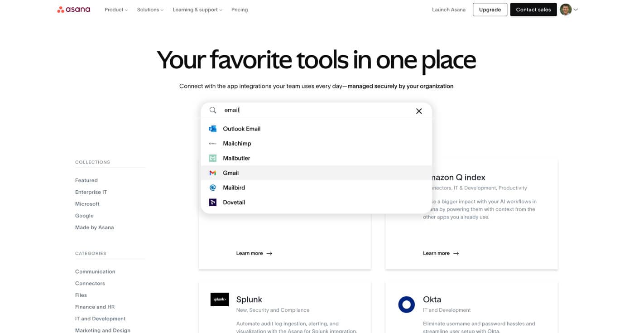Open the Dovetail integration icon
The width and height of the screenshot is (634, 333).
(212, 202)
